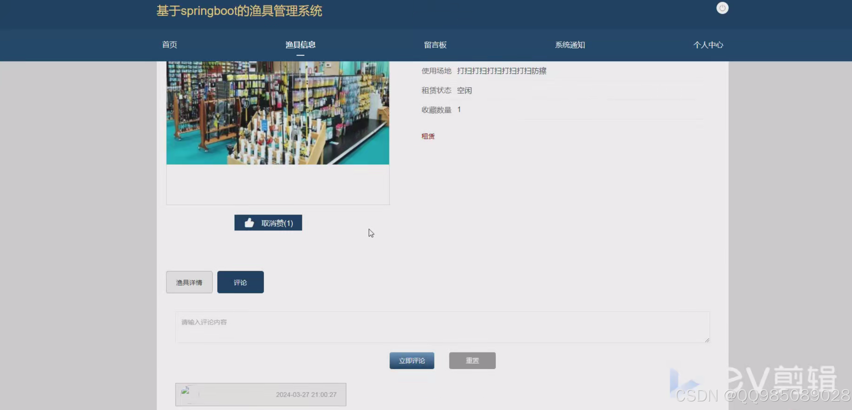Click the comment input placeholder 请输入评论内容

[x=204, y=322]
